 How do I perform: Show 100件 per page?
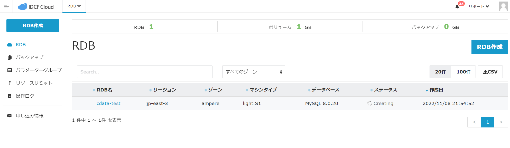tap(463, 72)
